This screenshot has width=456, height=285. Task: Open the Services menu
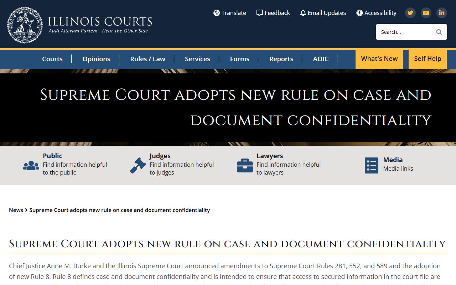[197, 59]
